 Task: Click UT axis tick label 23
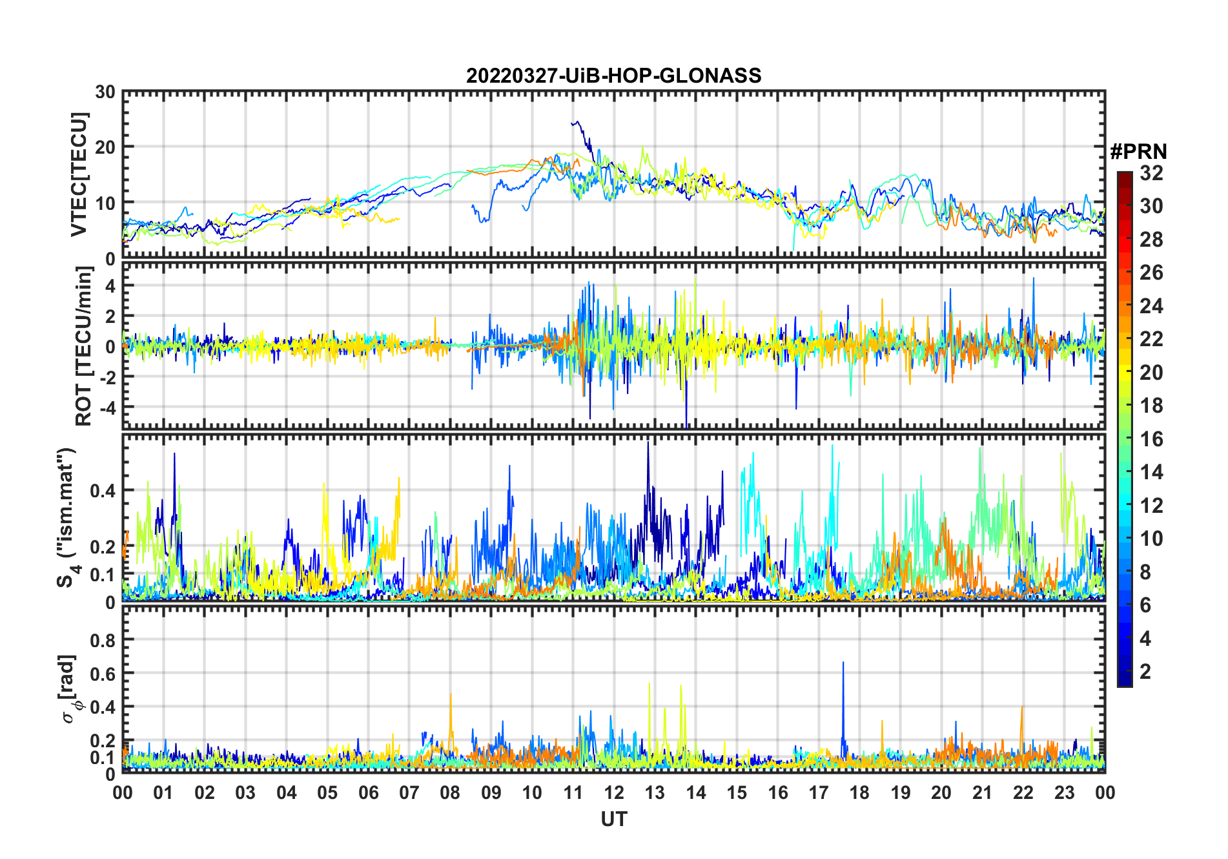click(x=1064, y=793)
